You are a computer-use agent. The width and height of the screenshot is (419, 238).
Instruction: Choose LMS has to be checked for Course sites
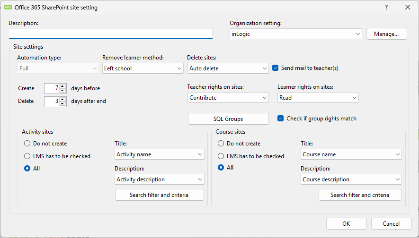221,156
